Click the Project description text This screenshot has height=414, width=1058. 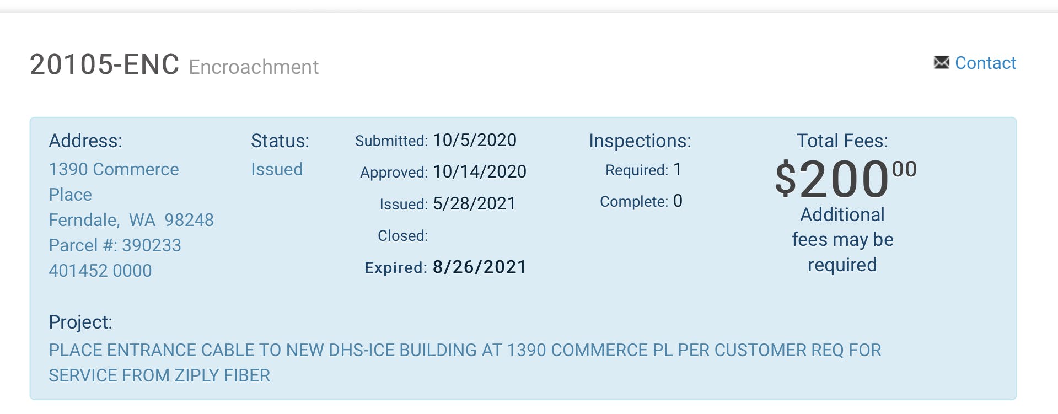pos(465,363)
